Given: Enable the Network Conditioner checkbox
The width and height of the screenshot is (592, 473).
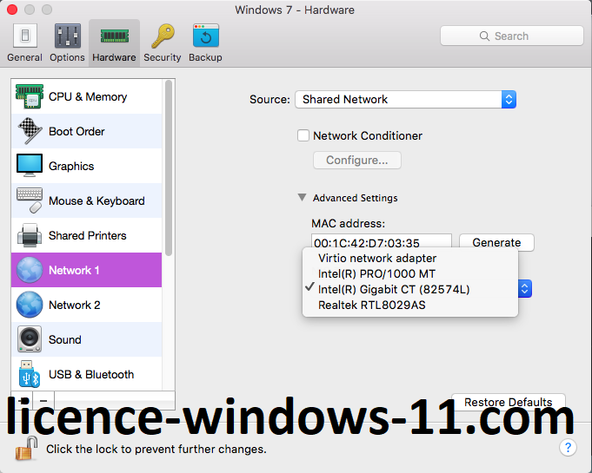Looking at the screenshot, I should click(x=303, y=135).
